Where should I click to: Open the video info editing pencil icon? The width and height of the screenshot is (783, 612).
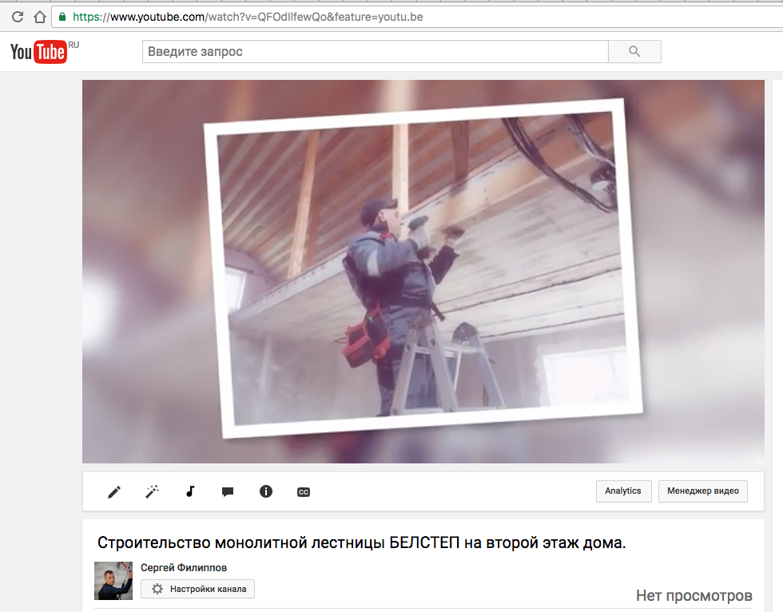(114, 492)
